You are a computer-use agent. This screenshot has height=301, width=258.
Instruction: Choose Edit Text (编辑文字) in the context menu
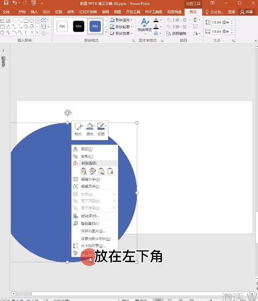click(x=94, y=179)
